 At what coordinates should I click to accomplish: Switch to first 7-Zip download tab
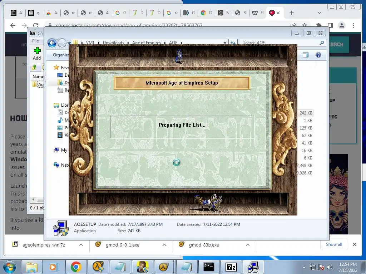(138, 13)
